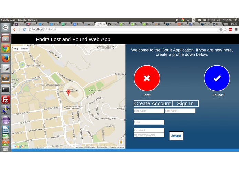Click the location target icon in address bar
The width and height of the screenshot is (239, 169).
(221, 29)
